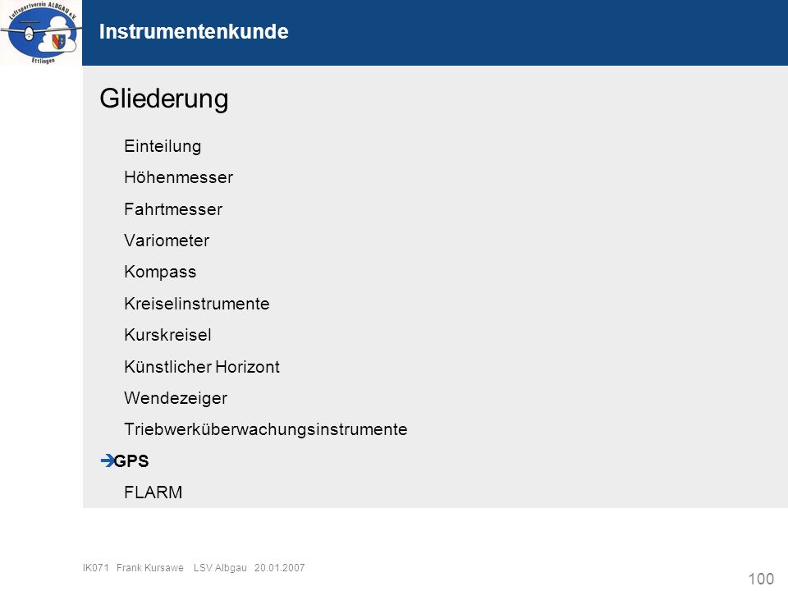
Task: Select the highlighted GPS item
Action: click(x=131, y=460)
